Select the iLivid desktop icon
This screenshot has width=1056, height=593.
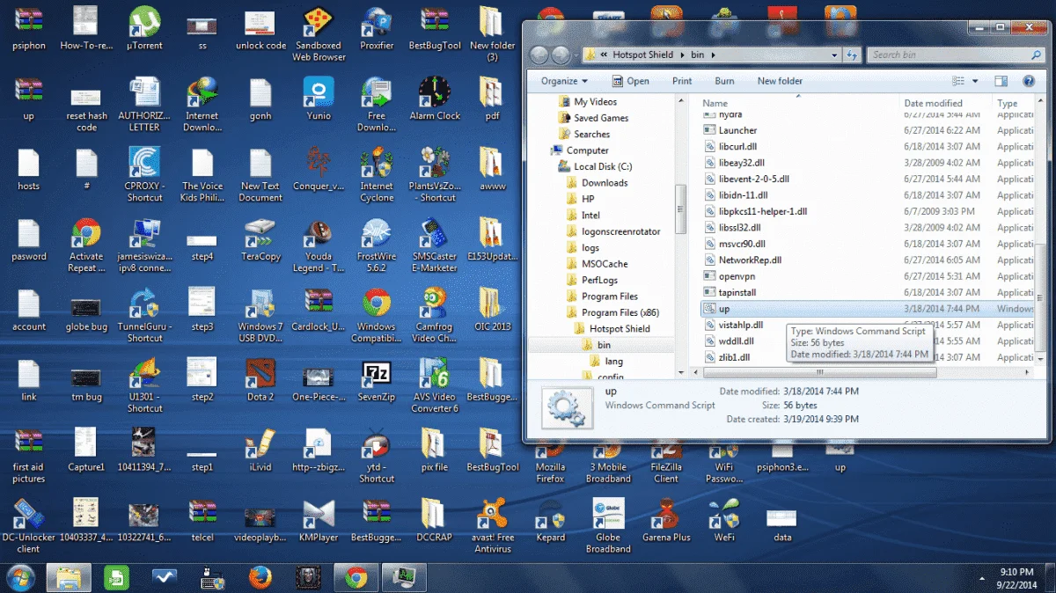click(260, 450)
